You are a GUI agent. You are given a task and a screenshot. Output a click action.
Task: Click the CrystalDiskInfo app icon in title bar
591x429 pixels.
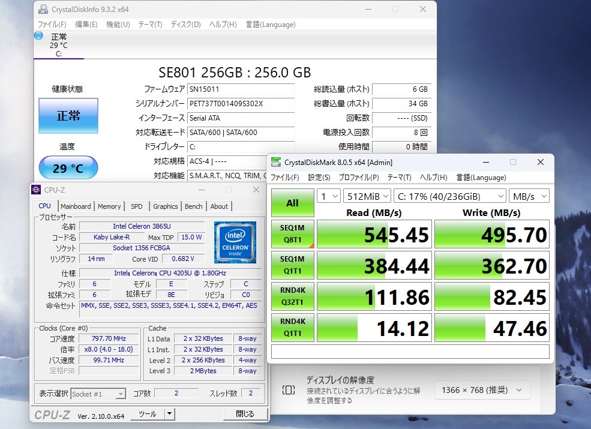click(43, 9)
